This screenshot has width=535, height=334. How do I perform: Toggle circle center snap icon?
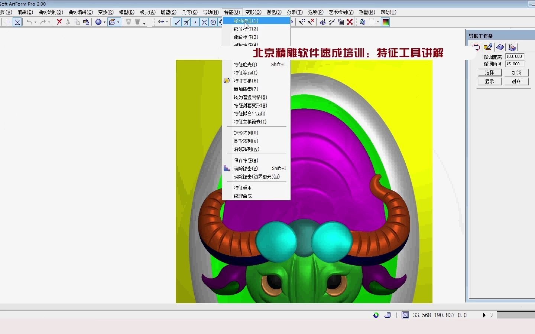click(x=213, y=22)
